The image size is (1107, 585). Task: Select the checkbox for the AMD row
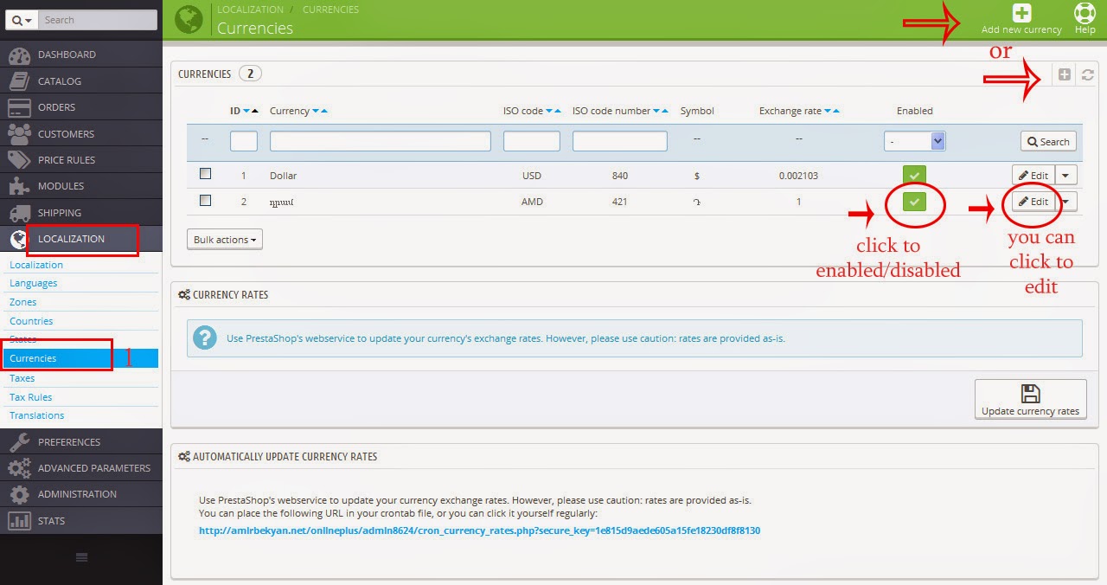[x=205, y=200]
